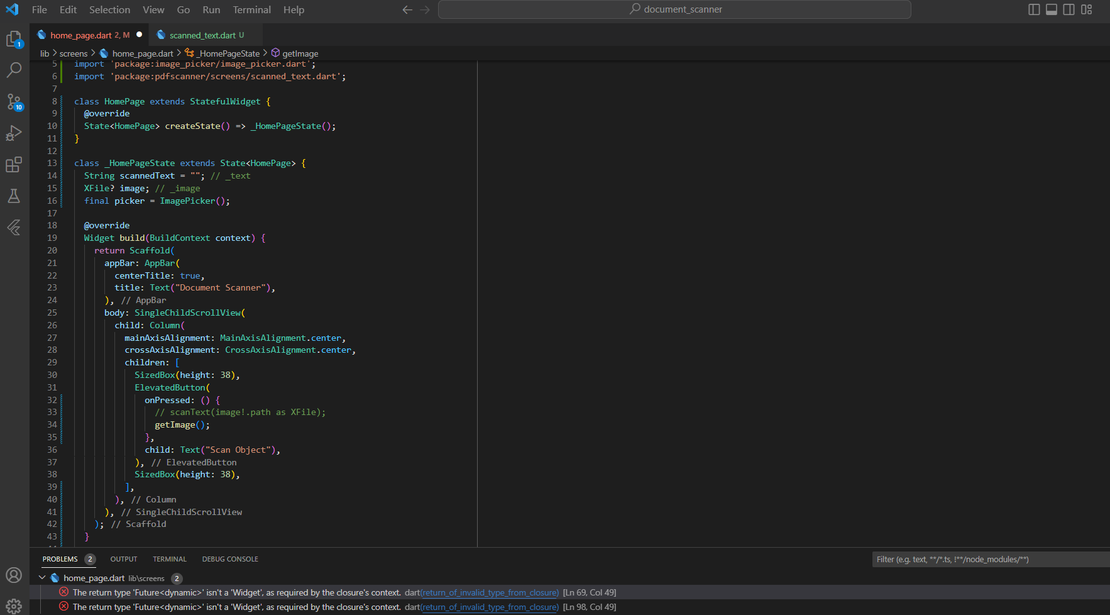The width and height of the screenshot is (1110, 615).
Task: Open Run and Debug view
Action: tap(14, 133)
